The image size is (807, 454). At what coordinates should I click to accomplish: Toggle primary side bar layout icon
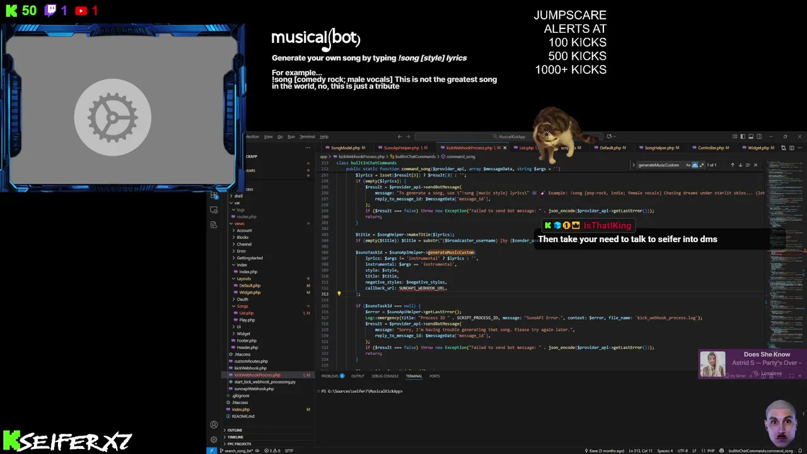743,136
